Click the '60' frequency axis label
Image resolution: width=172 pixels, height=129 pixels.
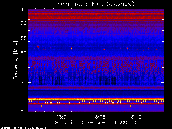24,53
